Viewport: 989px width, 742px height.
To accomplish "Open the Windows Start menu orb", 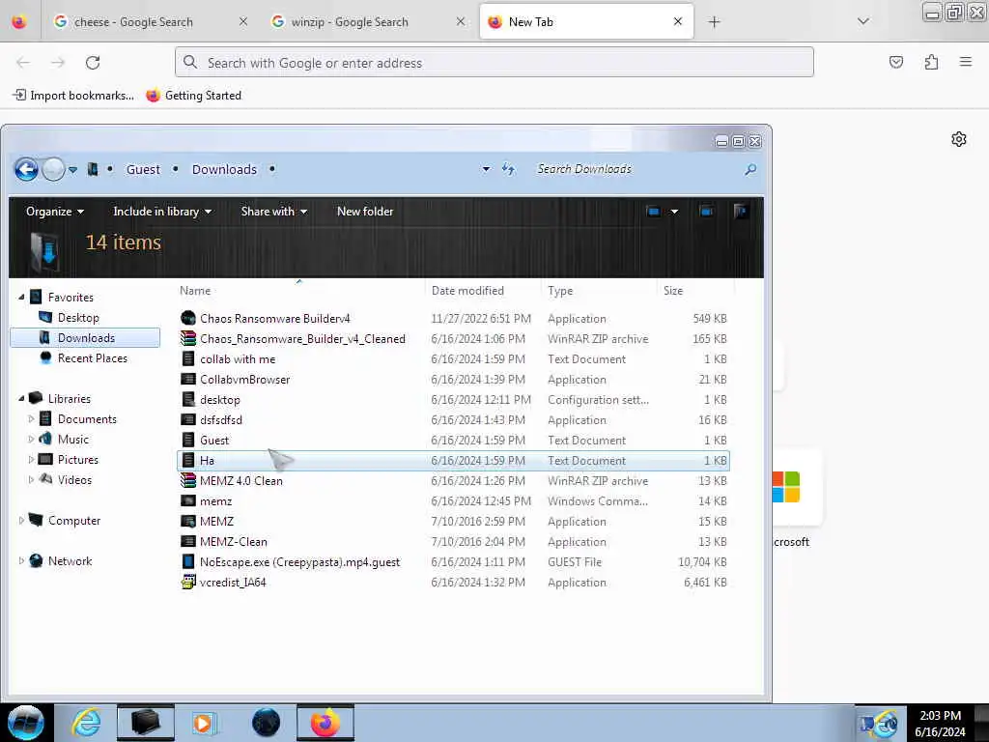I will click(x=26, y=723).
